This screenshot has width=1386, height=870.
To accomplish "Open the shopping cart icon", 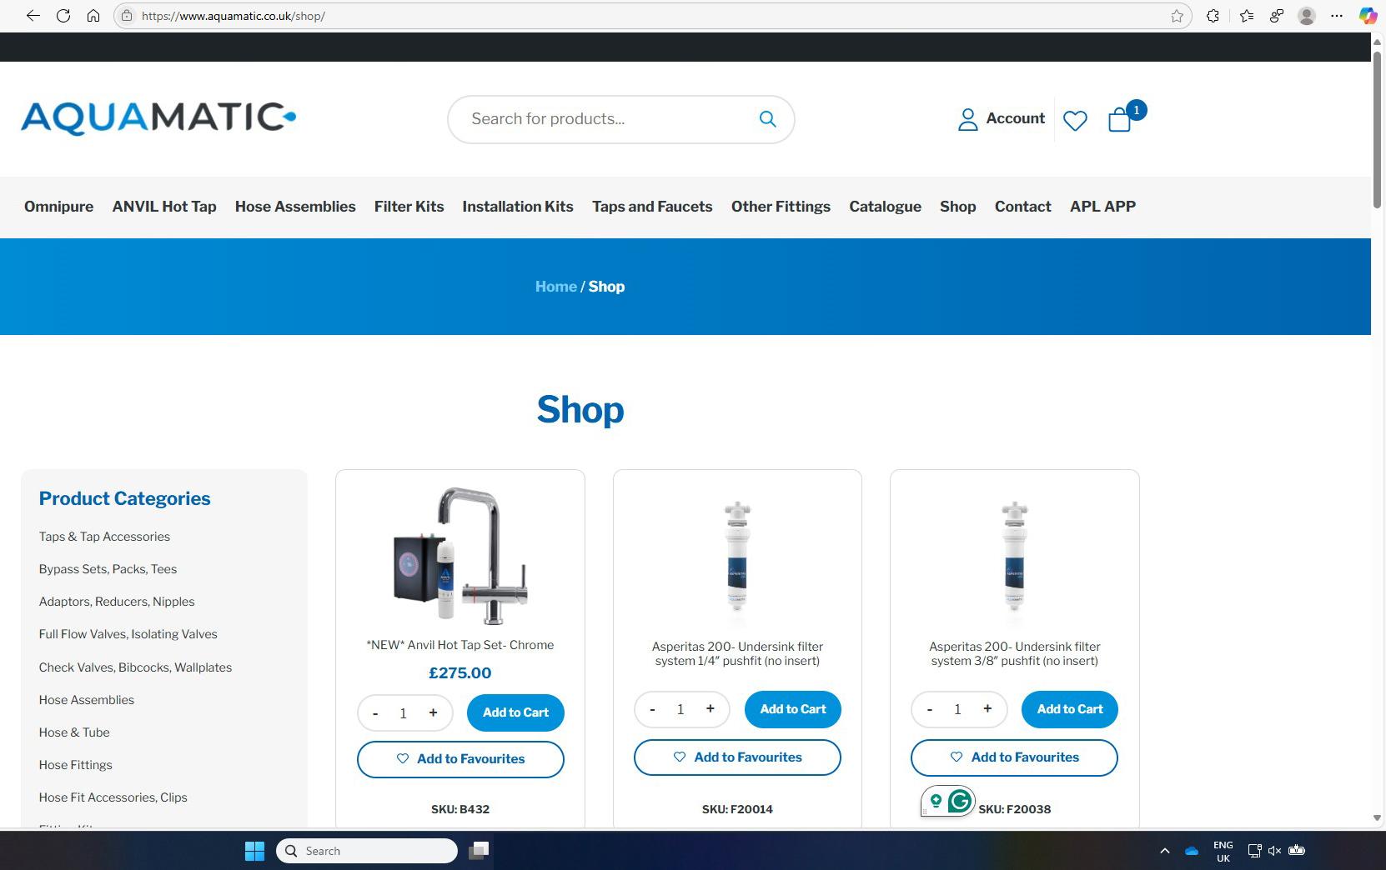I will pyautogui.click(x=1120, y=120).
